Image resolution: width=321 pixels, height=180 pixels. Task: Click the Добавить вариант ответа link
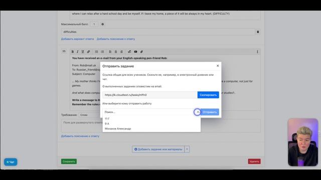[77, 39]
